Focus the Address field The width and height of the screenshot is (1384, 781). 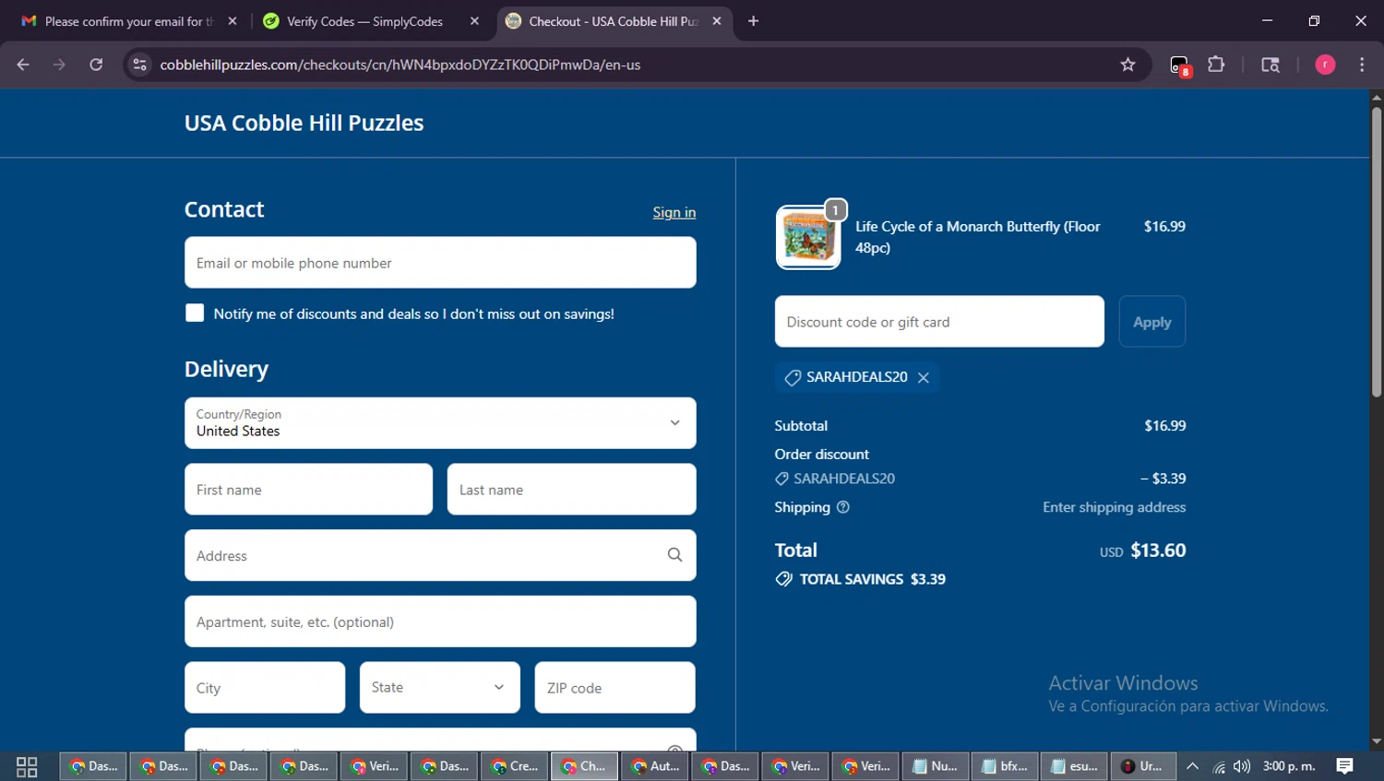pyautogui.click(x=440, y=555)
